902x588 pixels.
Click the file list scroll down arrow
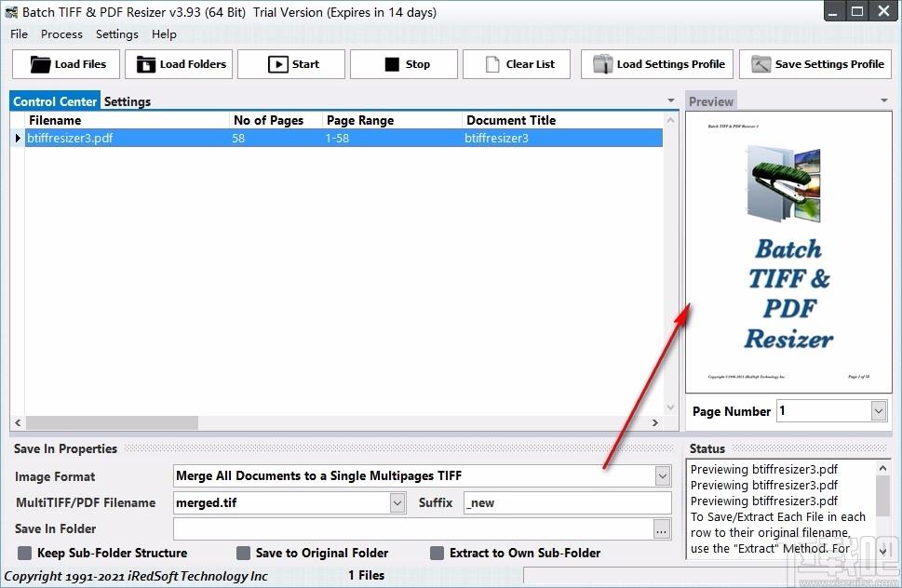(x=670, y=408)
